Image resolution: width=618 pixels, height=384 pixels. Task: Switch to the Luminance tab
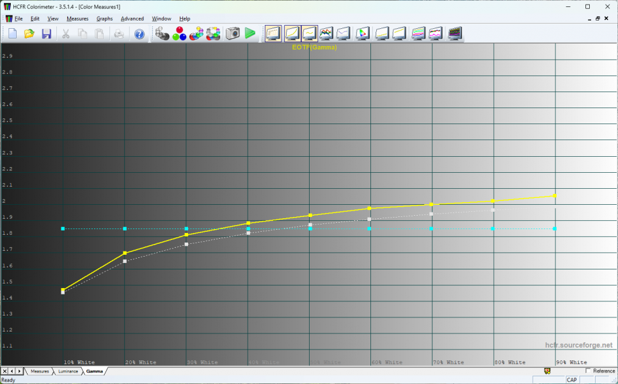coord(68,371)
